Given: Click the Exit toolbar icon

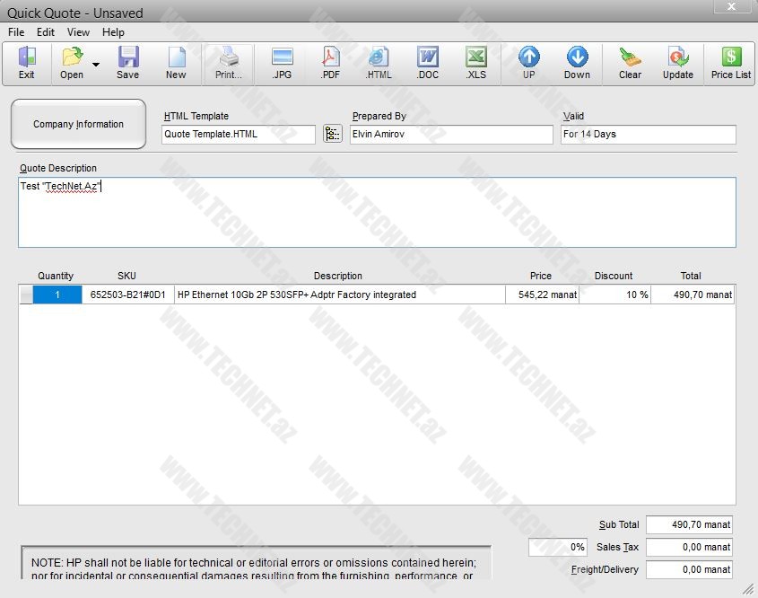Looking at the screenshot, I should click(x=27, y=63).
